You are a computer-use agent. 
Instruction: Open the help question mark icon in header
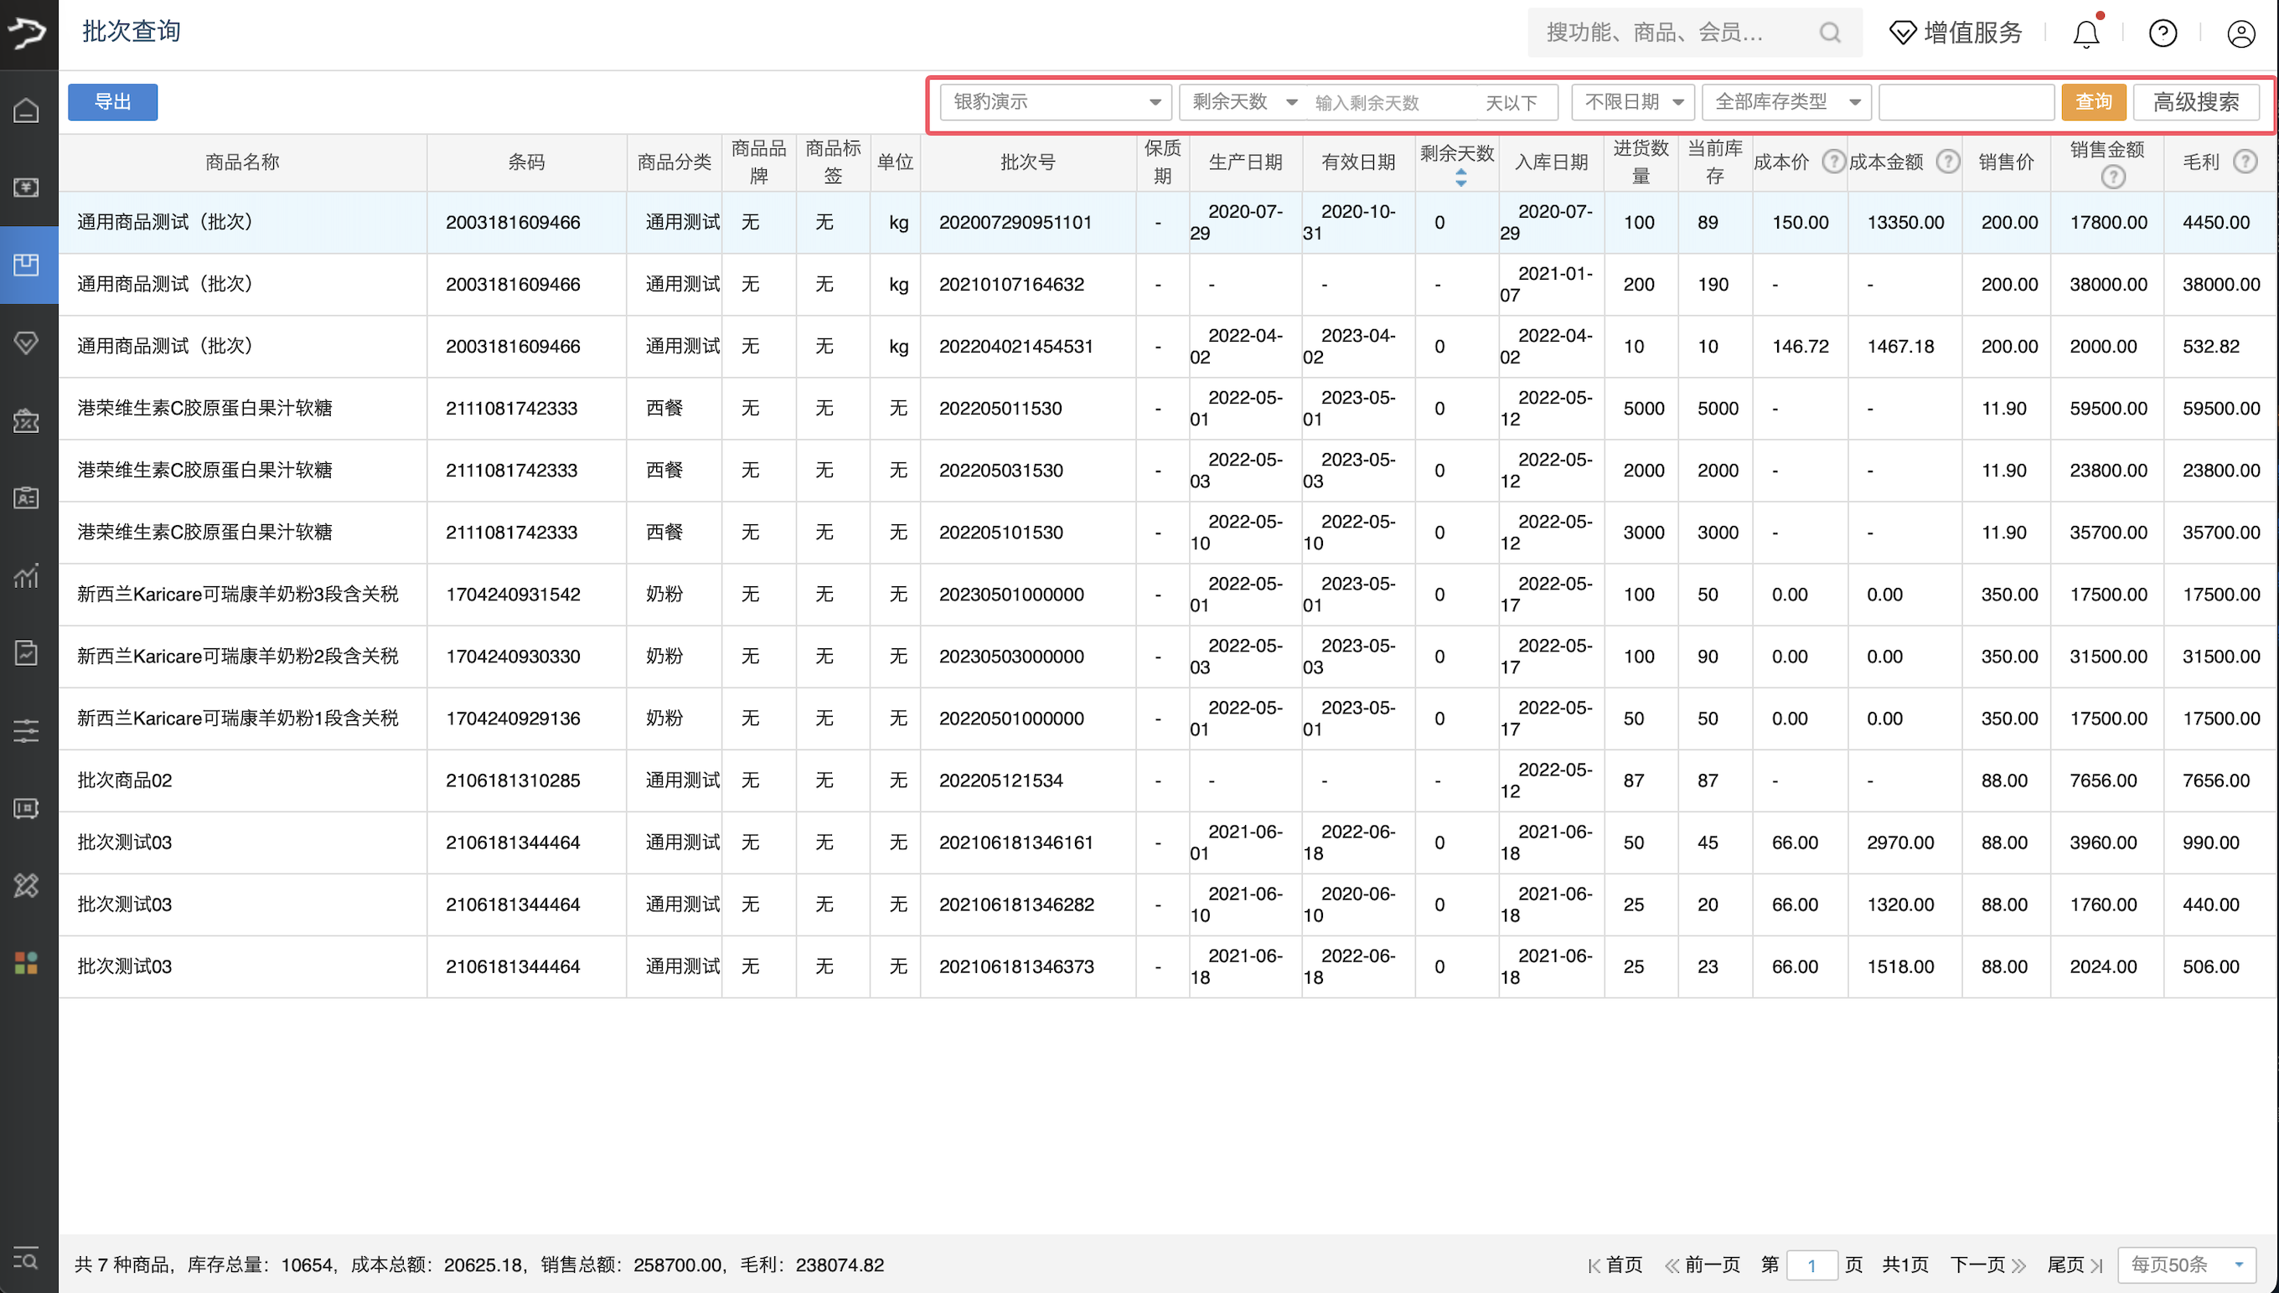pyautogui.click(x=2163, y=33)
